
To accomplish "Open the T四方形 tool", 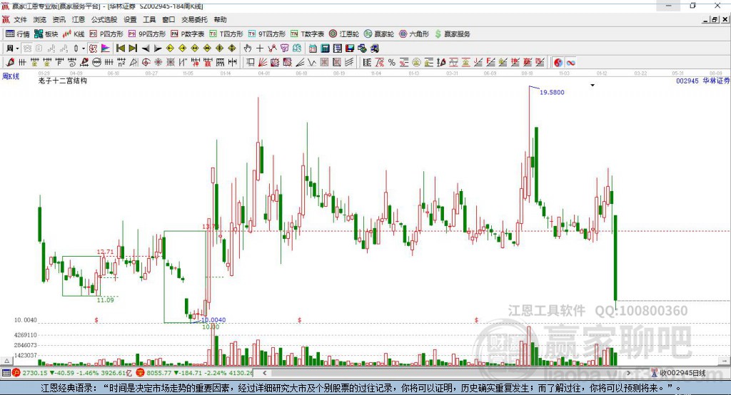I will (226, 34).
